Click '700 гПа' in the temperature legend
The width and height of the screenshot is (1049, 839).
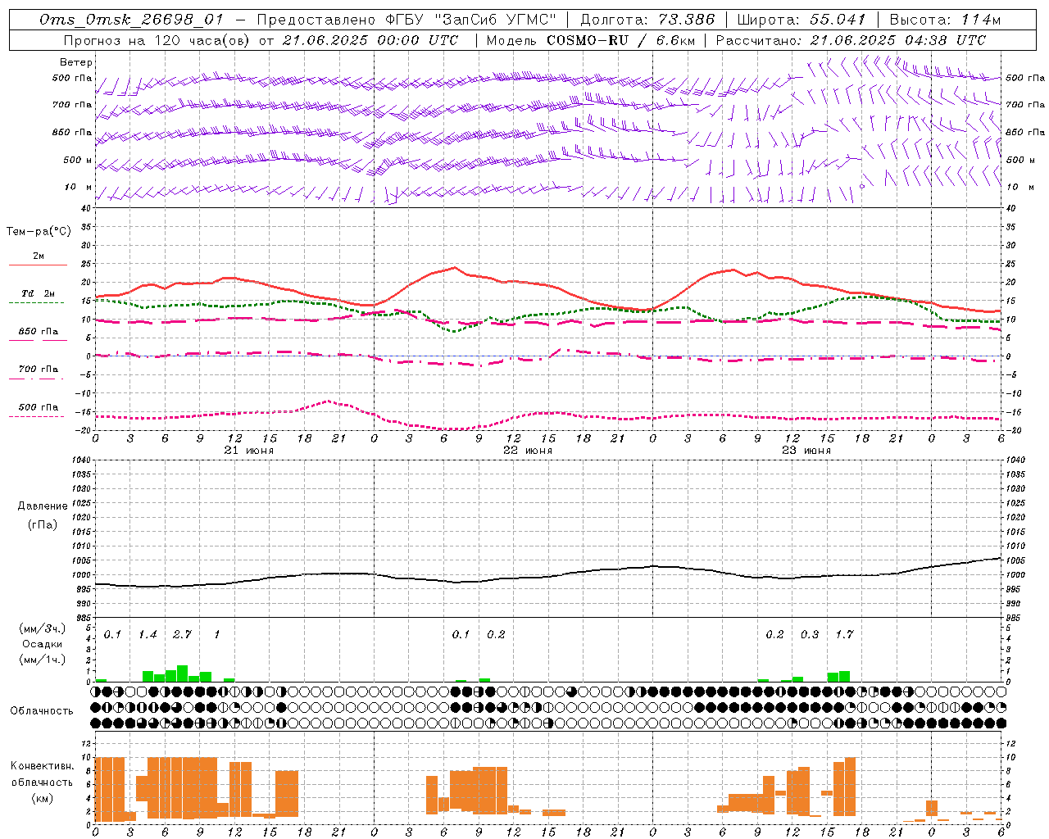[39, 370]
